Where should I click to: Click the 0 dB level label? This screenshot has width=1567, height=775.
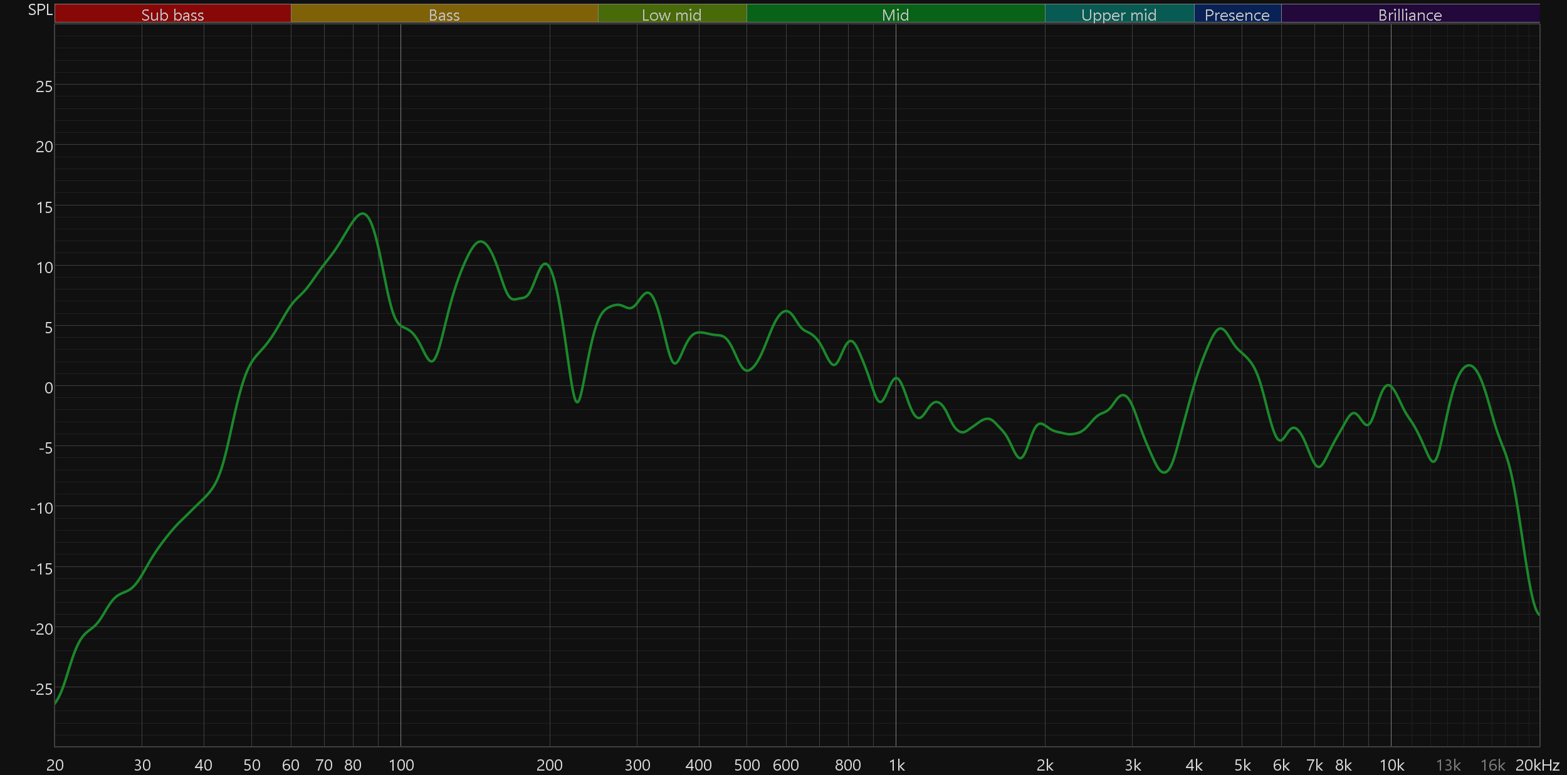click(x=48, y=388)
